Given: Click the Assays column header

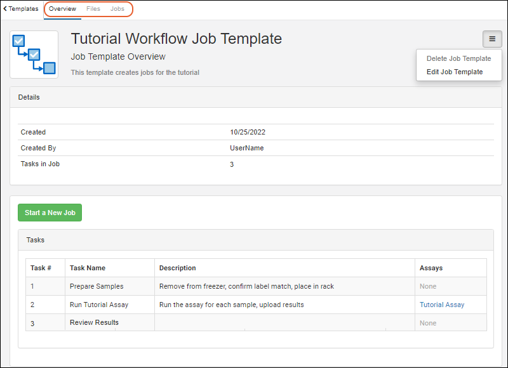Looking at the screenshot, I should (x=431, y=268).
